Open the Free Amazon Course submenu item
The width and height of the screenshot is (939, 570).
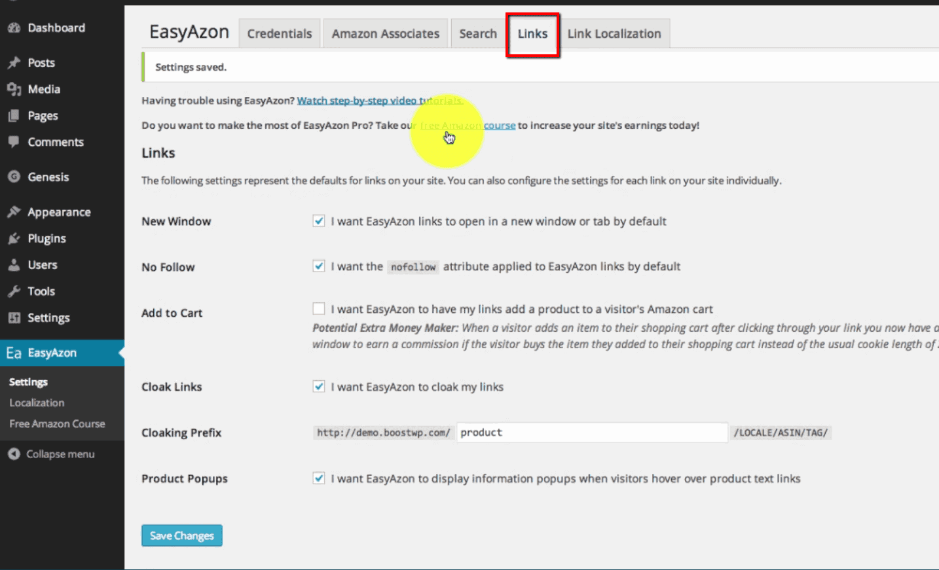pyautogui.click(x=57, y=424)
